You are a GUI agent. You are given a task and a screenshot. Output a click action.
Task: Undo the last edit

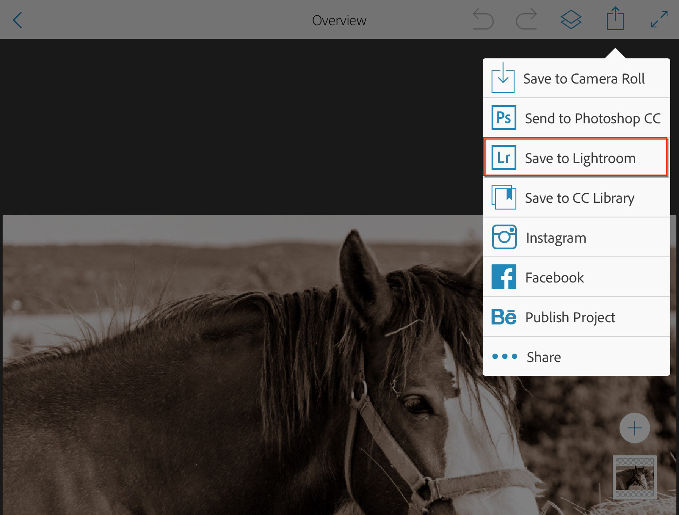click(x=483, y=20)
